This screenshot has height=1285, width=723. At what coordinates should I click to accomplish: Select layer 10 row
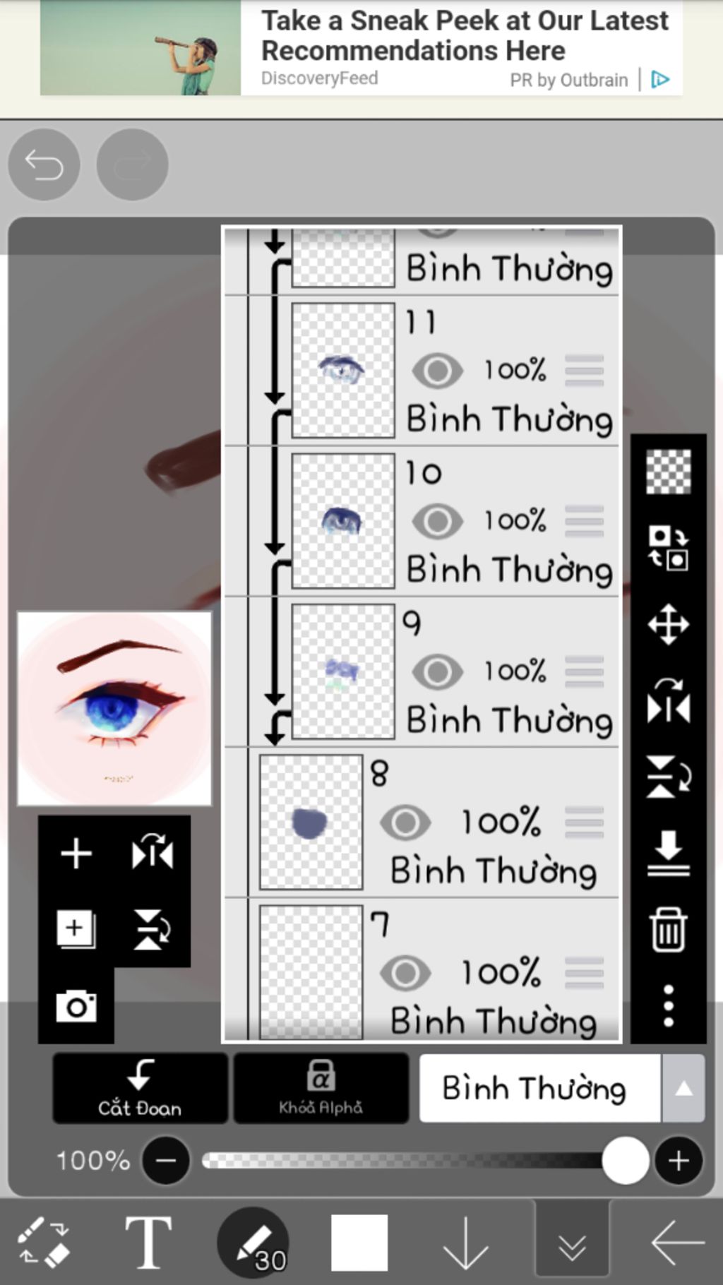tap(422, 521)
